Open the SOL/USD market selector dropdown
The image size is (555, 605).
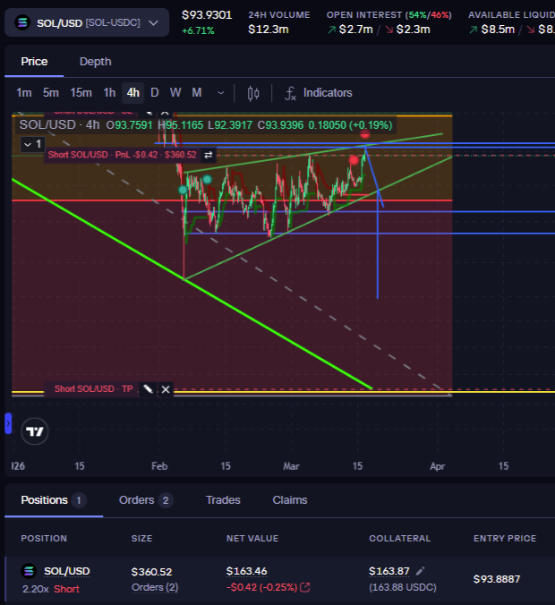tap(87, 22)
